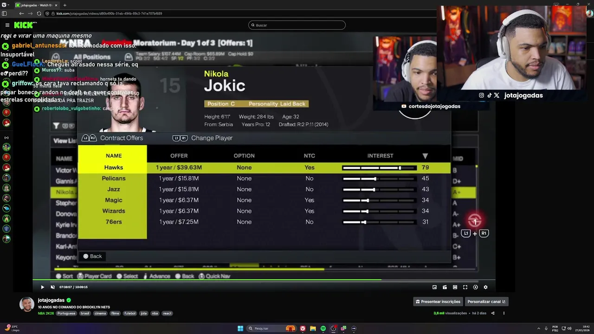
Task: Select the react tag
Action: [x=167, y=313]
